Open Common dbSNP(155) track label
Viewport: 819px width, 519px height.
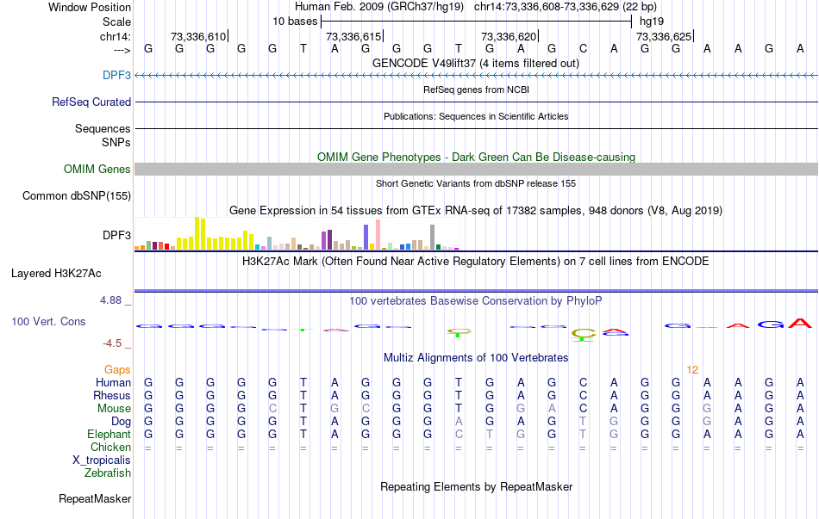pyautogui.click(x=76, y=195)
